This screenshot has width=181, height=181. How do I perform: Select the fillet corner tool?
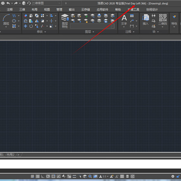42,21
